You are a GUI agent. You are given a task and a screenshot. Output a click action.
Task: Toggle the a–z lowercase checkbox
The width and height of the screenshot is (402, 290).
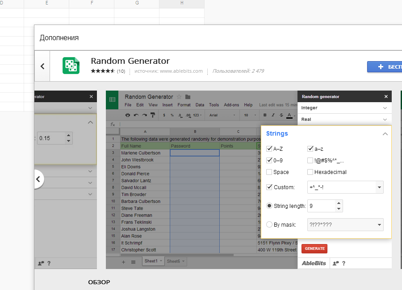coord(310,149)
